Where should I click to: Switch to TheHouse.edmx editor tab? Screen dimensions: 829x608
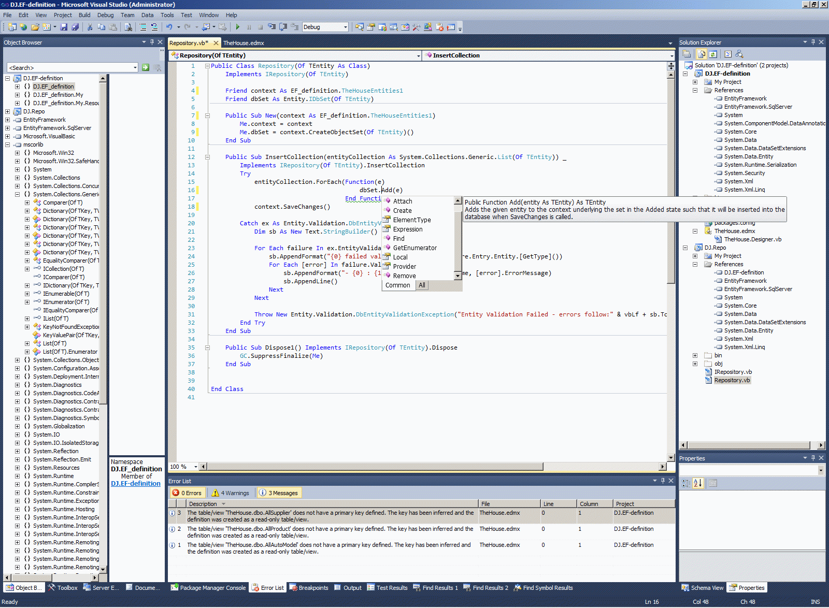pos(244,43)
